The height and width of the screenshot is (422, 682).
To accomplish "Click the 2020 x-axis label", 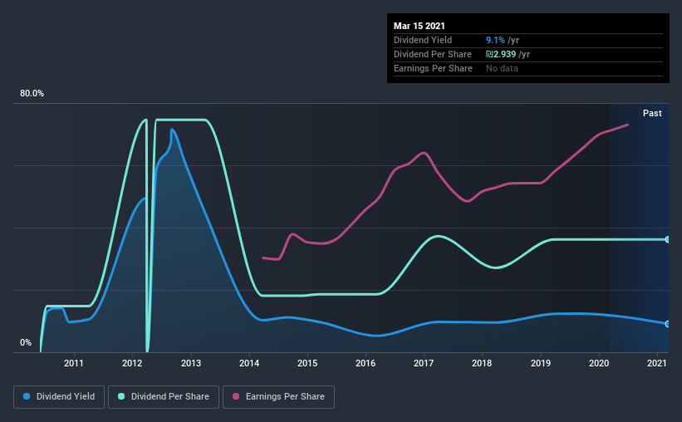I will 599,363.
